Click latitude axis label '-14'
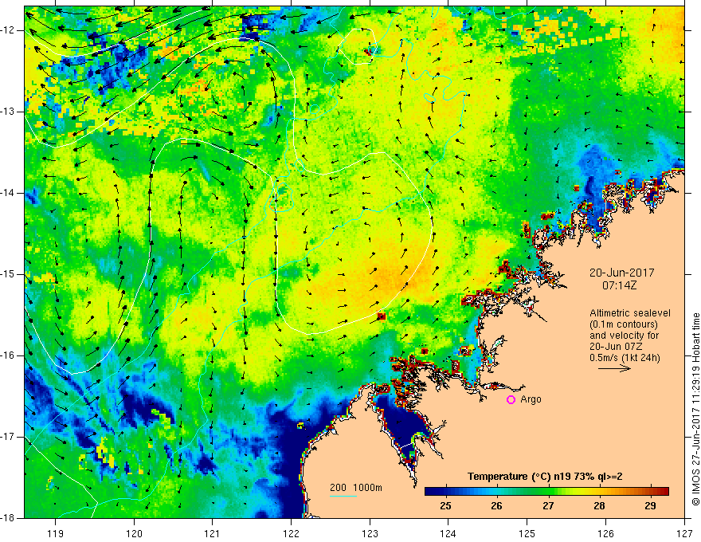701x542 pixels. (x=9, y=193)
